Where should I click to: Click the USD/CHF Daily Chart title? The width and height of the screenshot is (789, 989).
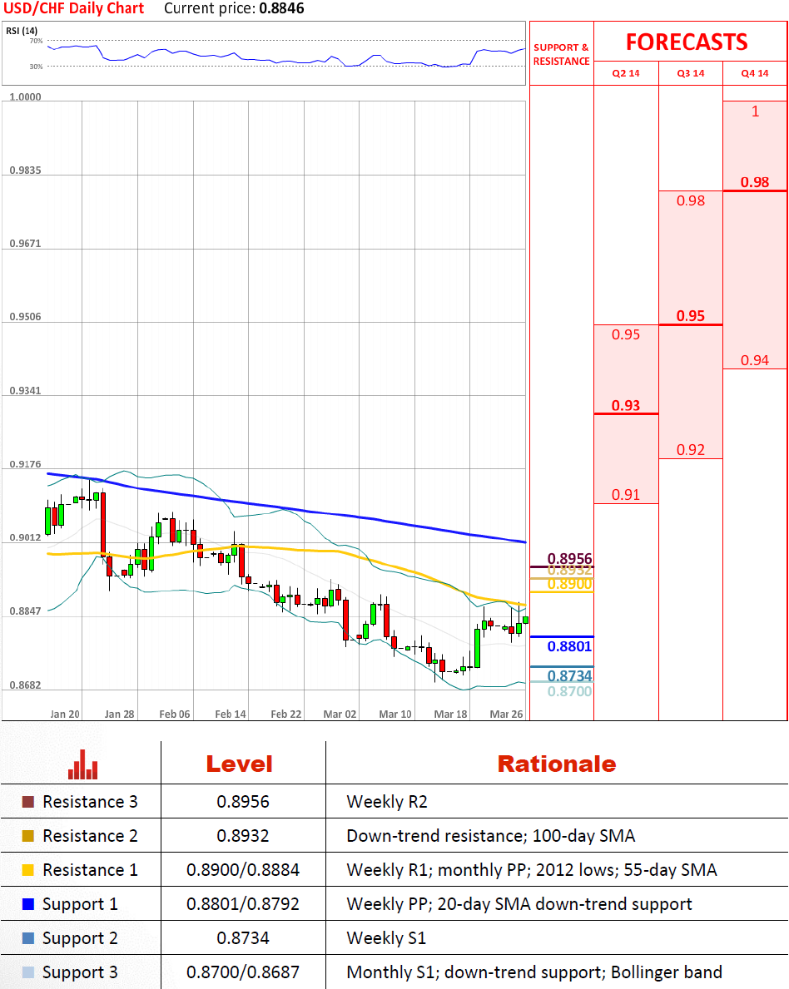pyautogui.click(x=74, y=8)
